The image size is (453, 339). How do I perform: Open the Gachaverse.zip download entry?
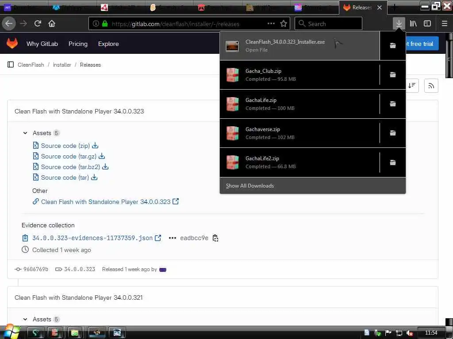point(300,133)
